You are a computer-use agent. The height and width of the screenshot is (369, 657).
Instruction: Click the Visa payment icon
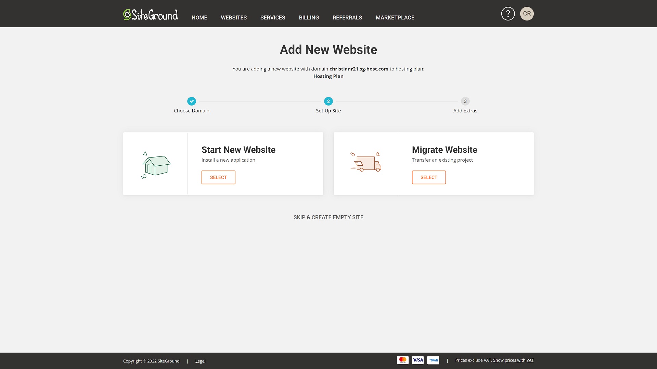(418, 360)
